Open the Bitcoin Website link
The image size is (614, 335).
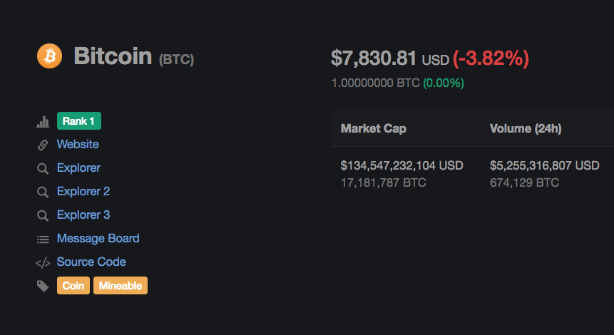click(x=78, y=145)
